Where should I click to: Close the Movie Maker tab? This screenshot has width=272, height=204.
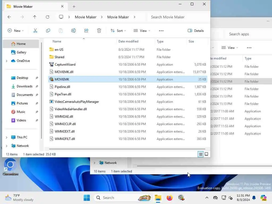(62, 6)
